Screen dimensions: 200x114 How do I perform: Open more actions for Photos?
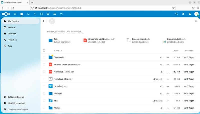click(x=167, y=108)
